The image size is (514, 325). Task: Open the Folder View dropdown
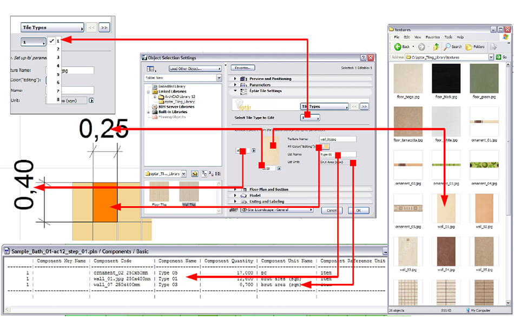[219, 78]
